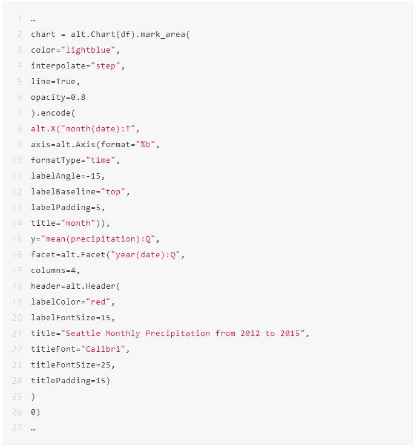Click the formatType "time" value

click(100, 160)
